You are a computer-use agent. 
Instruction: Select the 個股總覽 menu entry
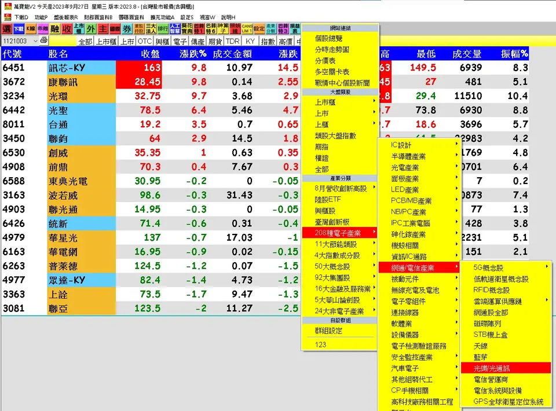pos(339,38)
